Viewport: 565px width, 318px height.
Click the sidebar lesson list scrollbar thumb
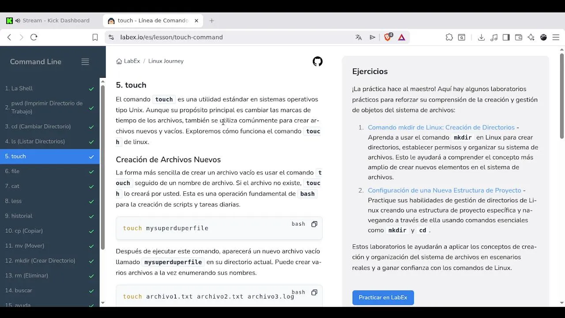point(103,168)
